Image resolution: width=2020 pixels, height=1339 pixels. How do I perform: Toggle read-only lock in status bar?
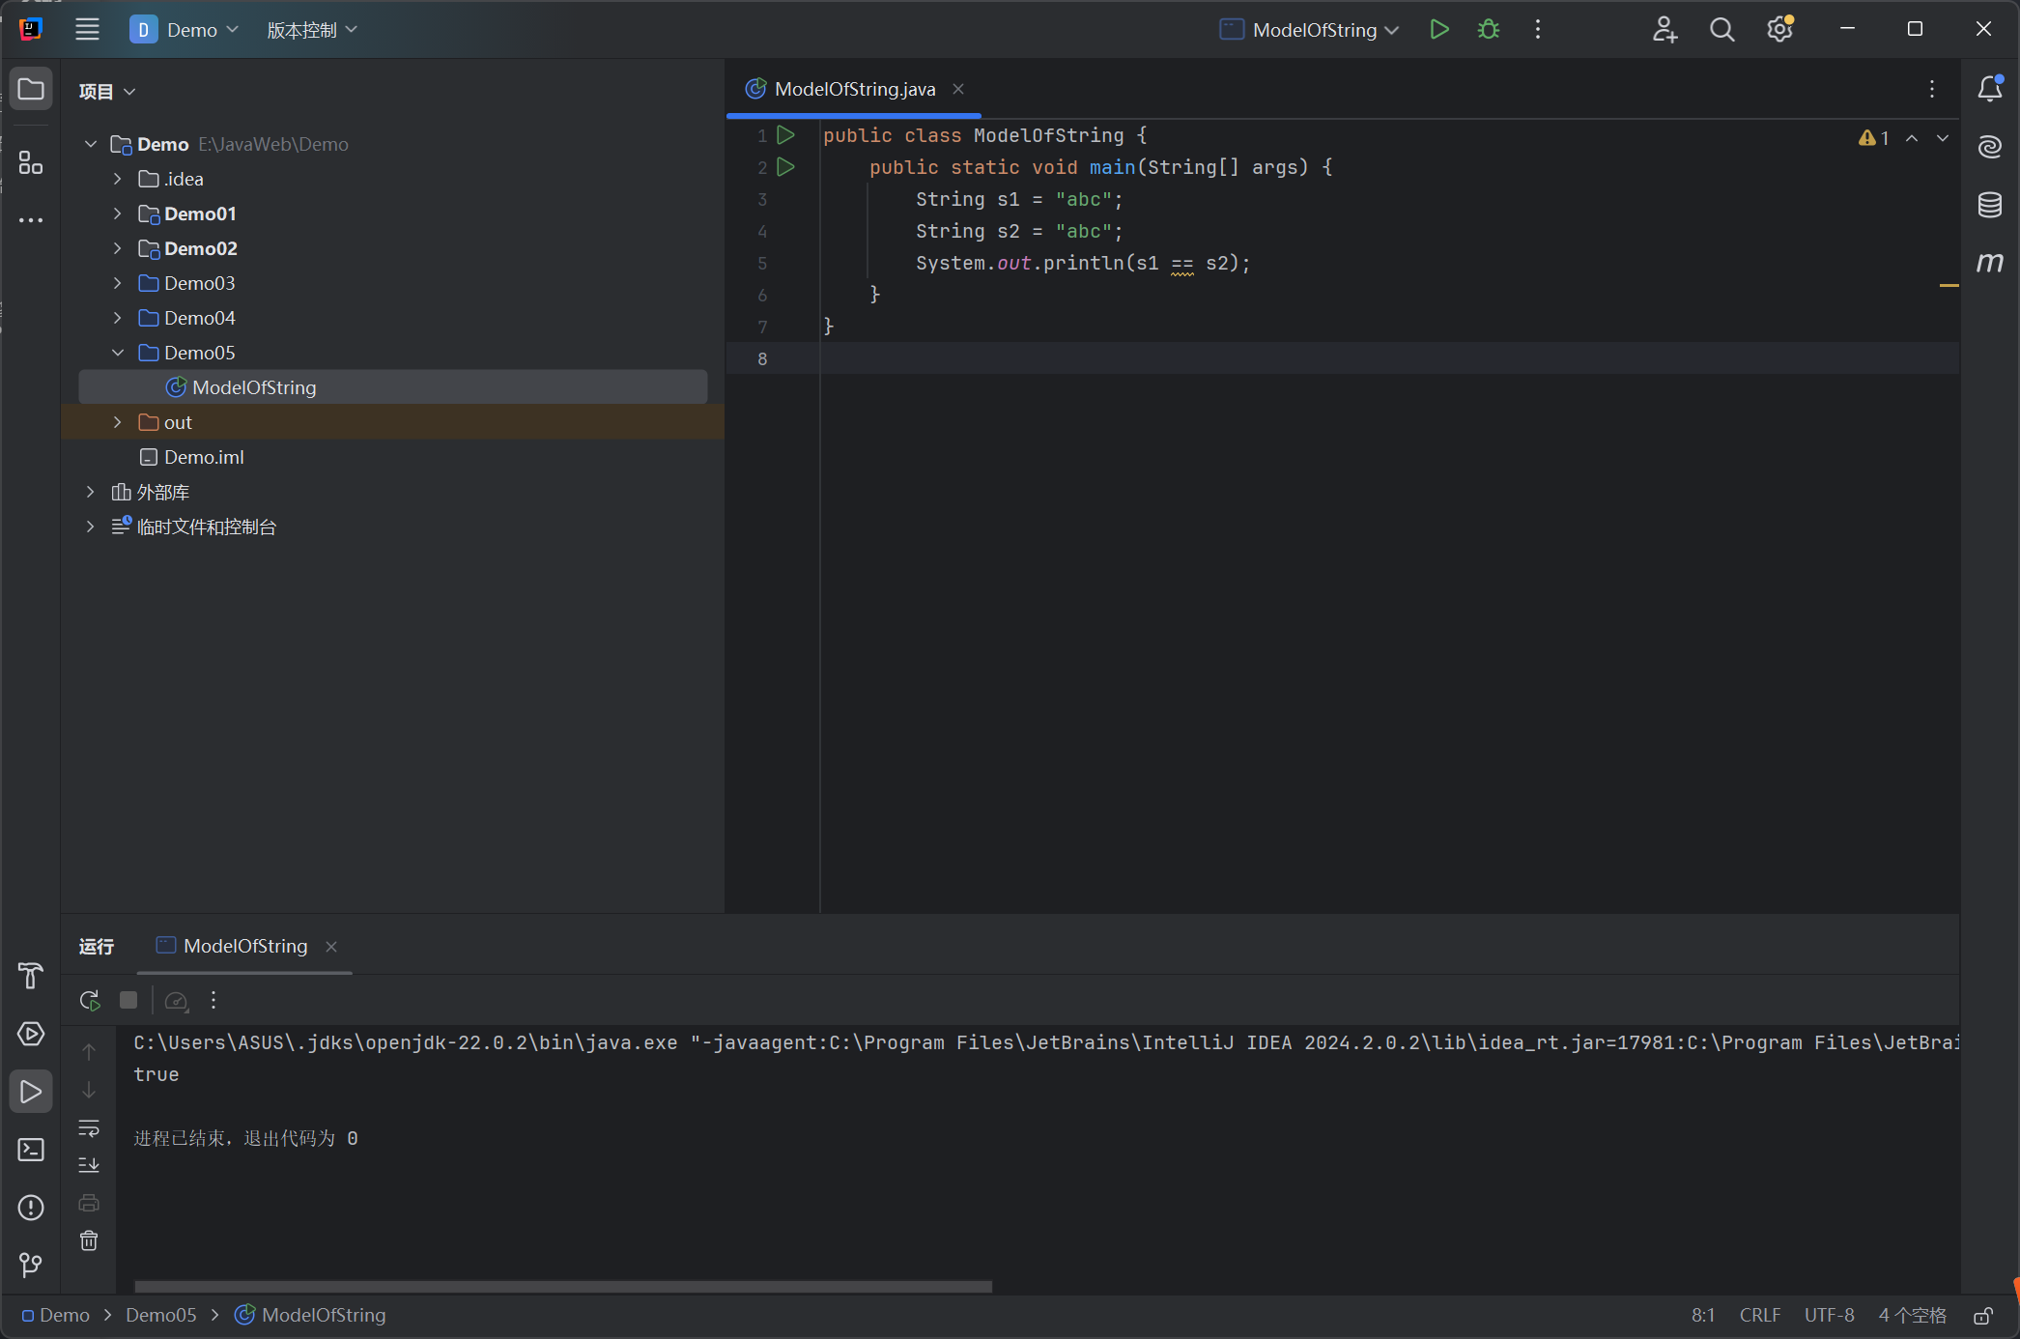(1983, 1316)
